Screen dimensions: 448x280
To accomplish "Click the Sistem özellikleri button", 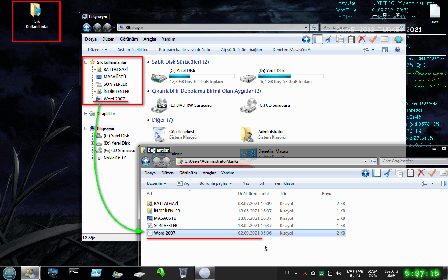I will coord(133,50).
